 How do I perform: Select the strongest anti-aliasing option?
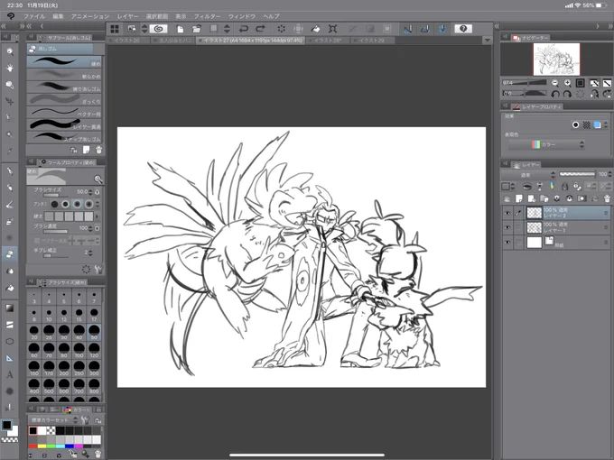(88, 204)
